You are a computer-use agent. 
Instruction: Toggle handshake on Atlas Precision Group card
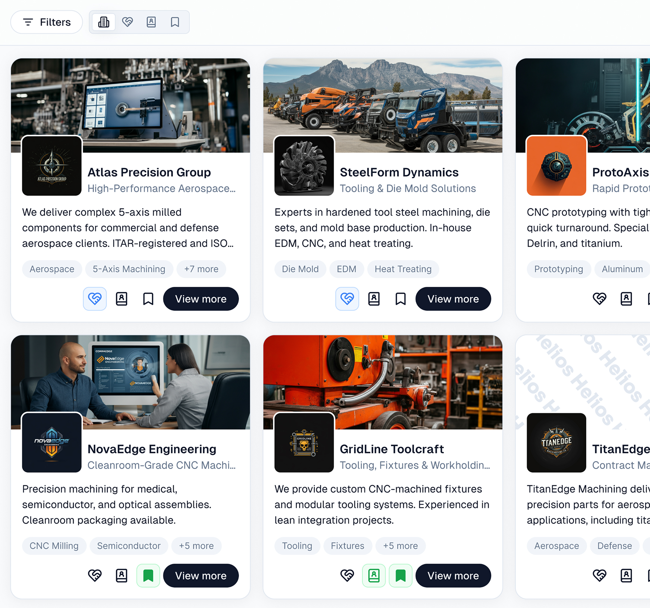click(x=95, y=299)
